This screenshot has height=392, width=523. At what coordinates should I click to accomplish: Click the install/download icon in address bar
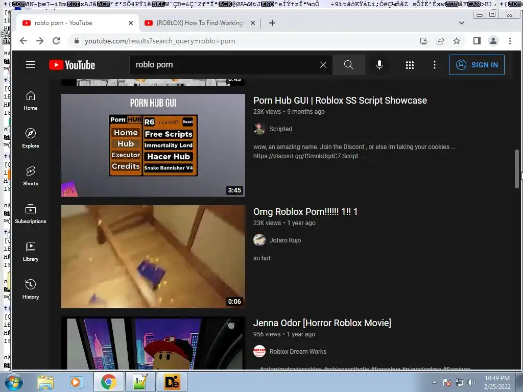[423, 41]
